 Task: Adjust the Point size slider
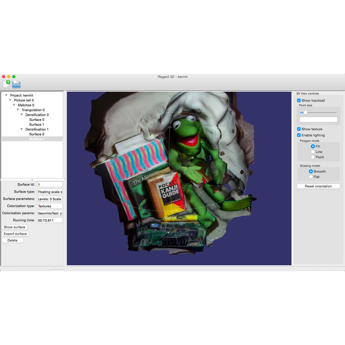click(305, 112)
